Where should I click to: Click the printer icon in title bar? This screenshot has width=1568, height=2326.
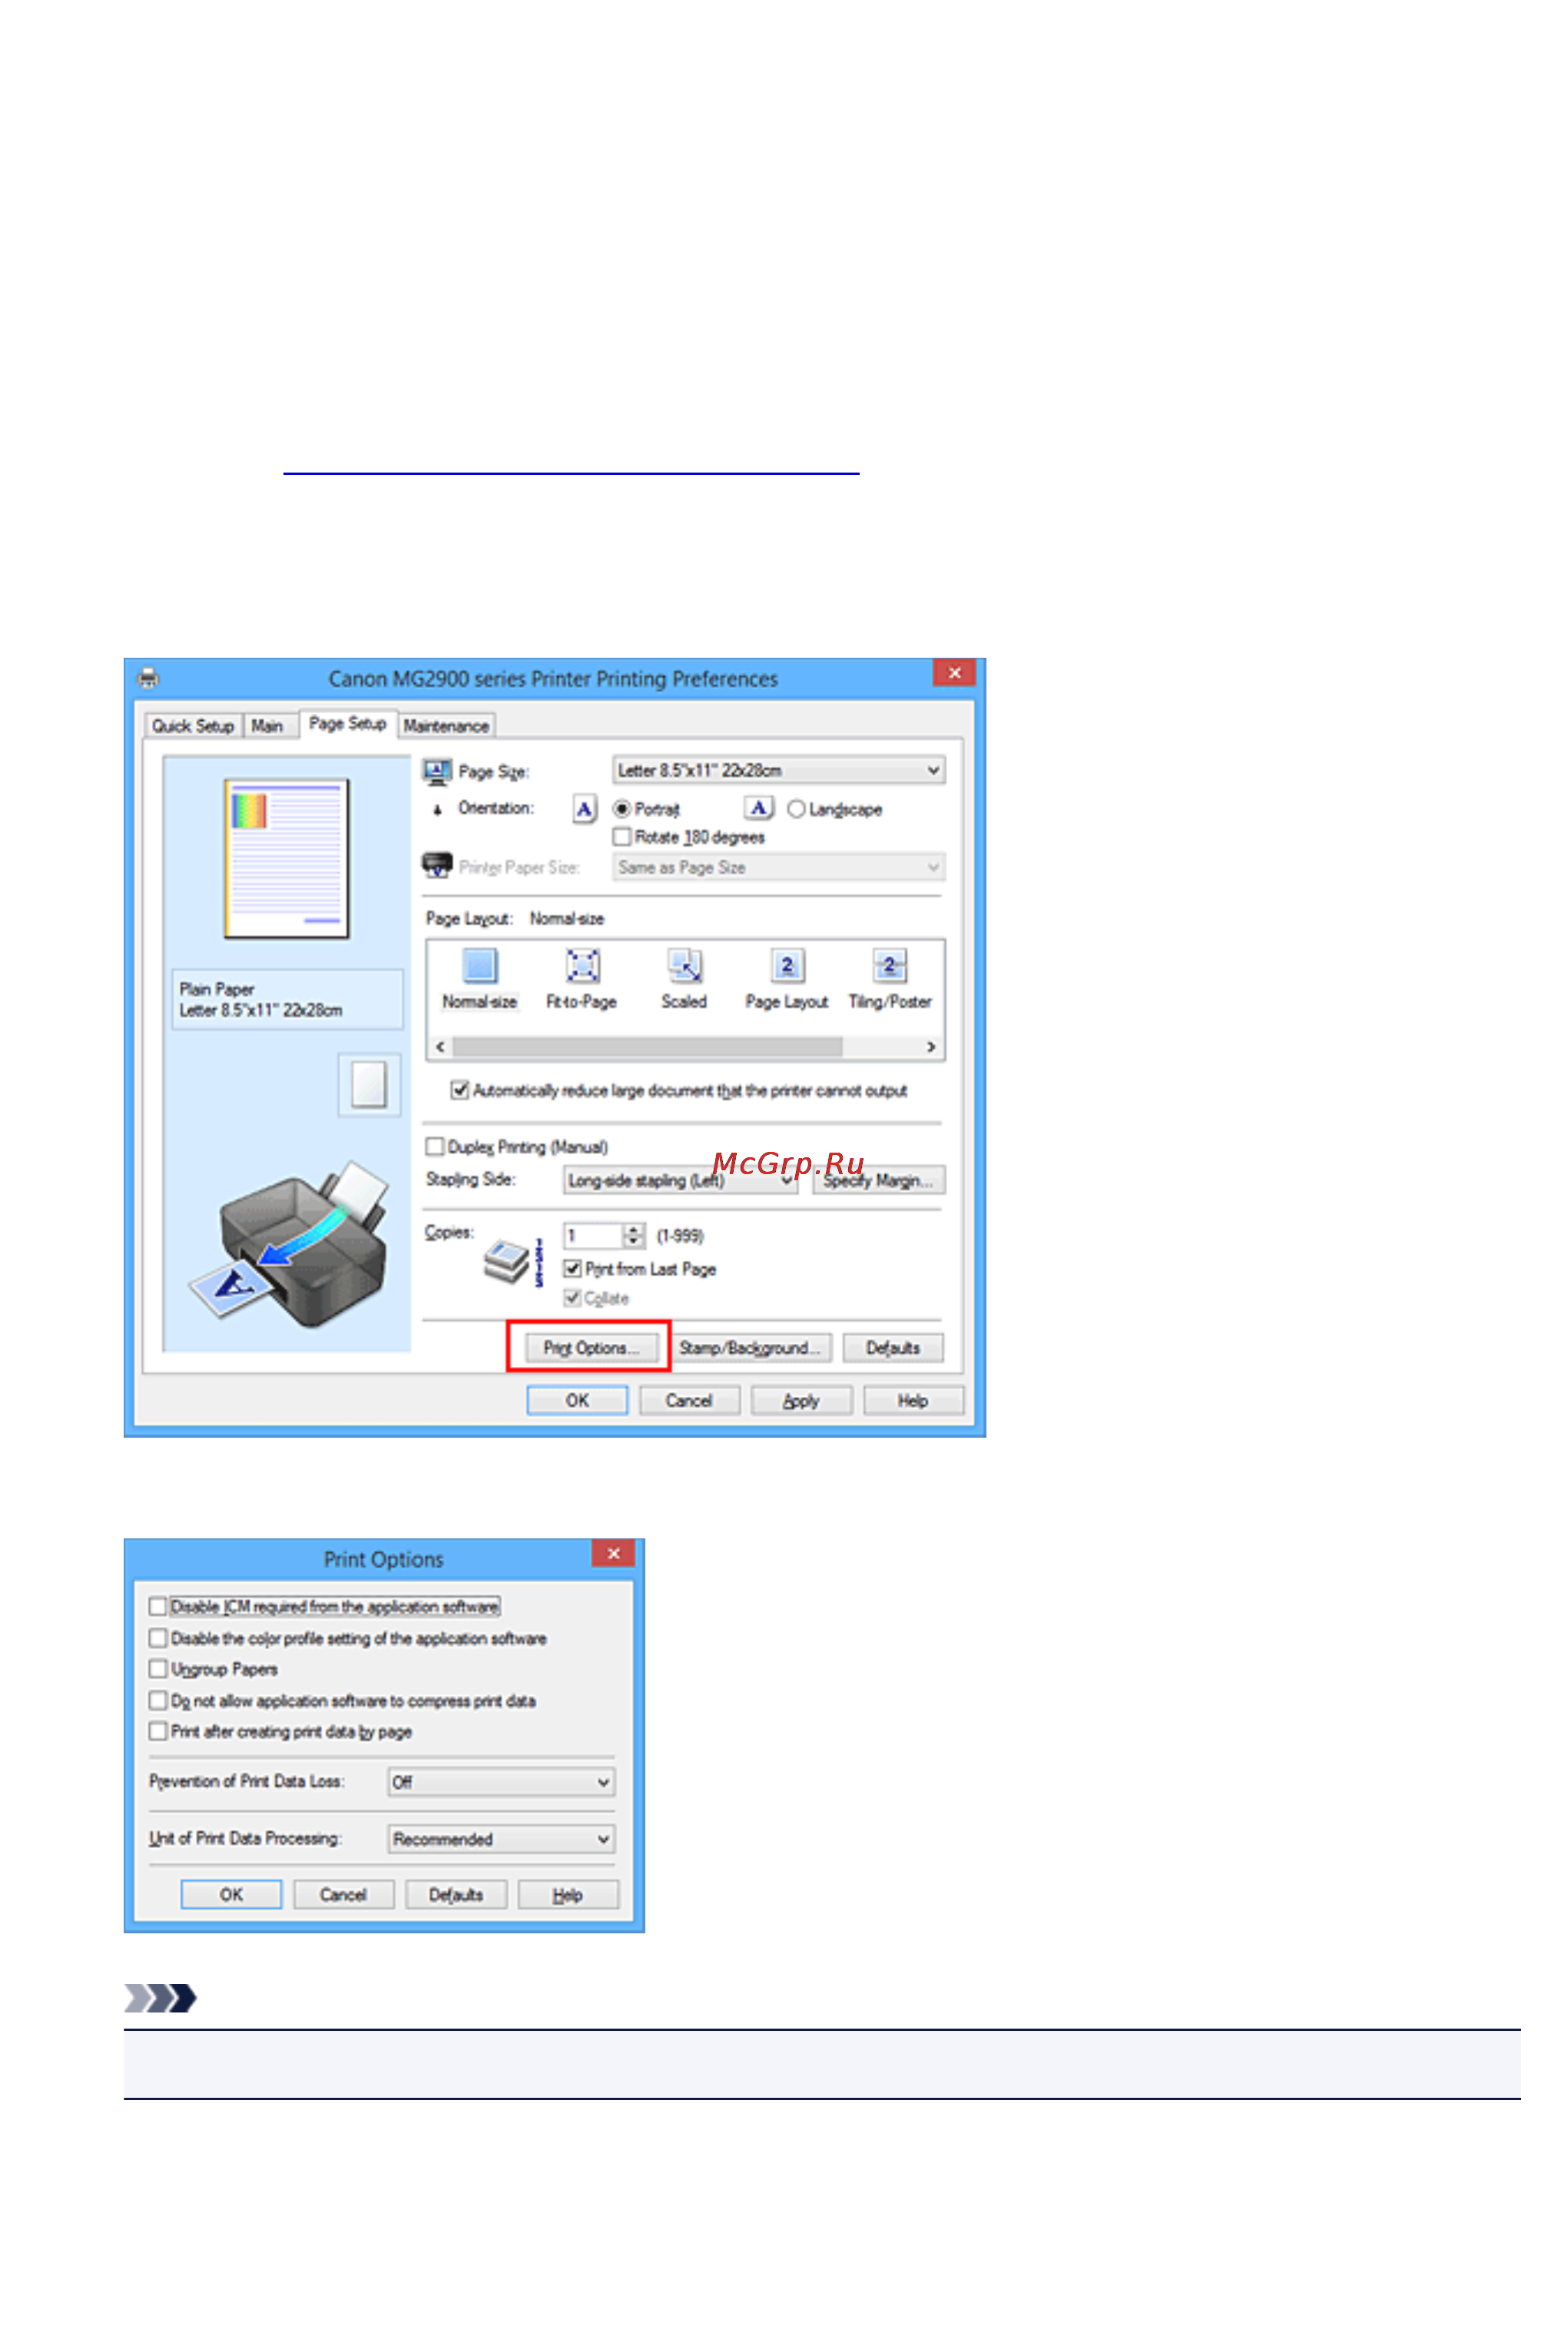coord(148,678)
